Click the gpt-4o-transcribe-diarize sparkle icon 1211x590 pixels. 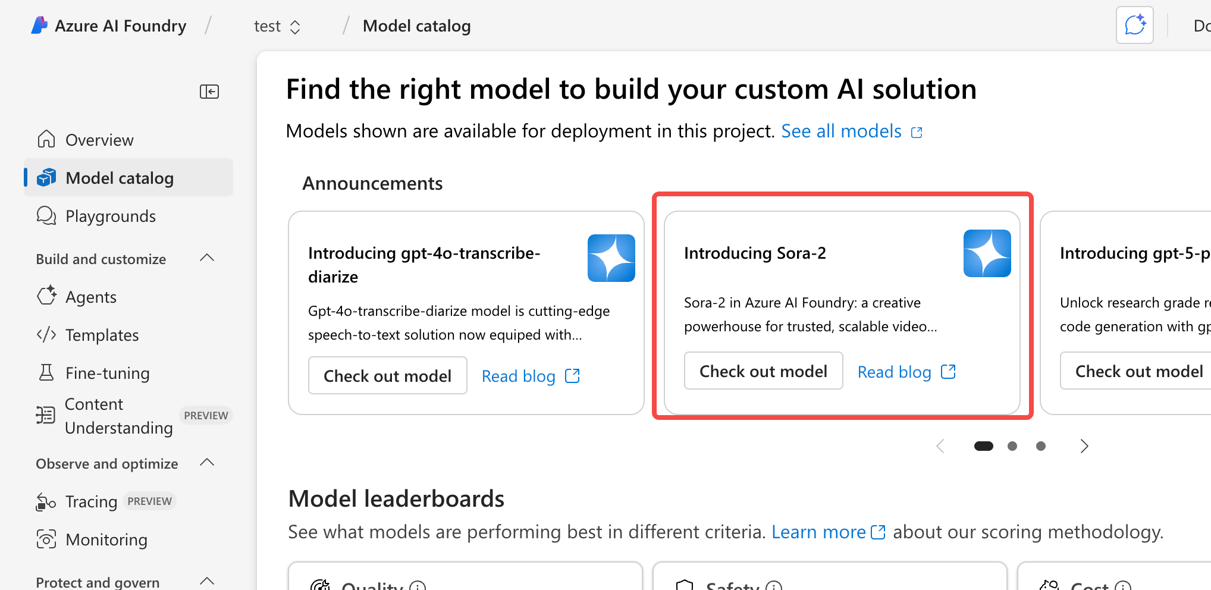tap(611, 258)
